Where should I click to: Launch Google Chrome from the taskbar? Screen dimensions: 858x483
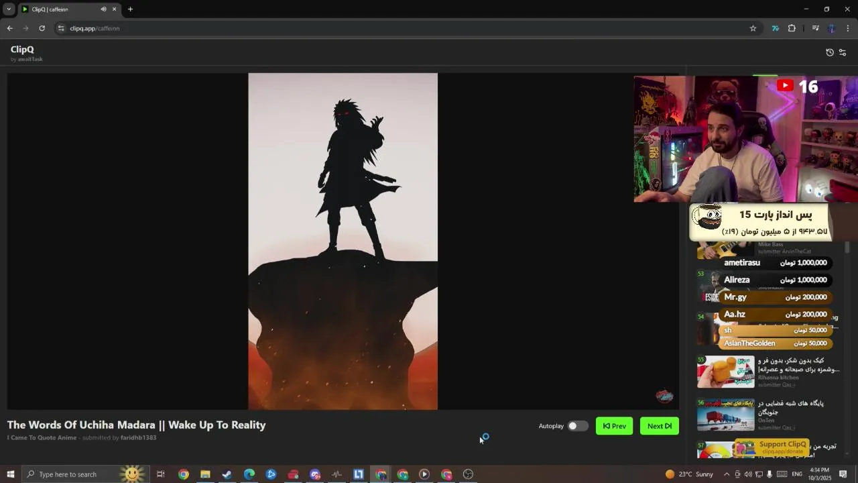pos(183,474)
